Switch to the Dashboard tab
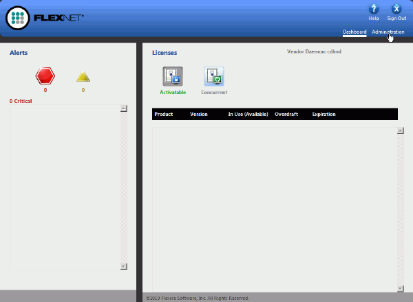Image resolution: width=413 pixels, height=302 pixels. tap(354, 32)
